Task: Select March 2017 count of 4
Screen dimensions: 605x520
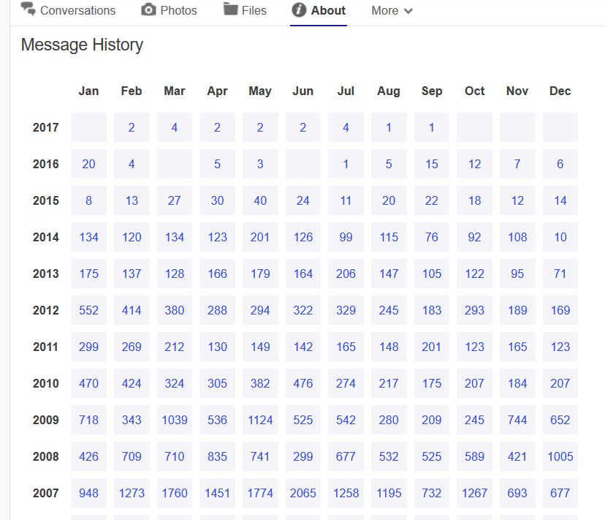Action: click(x=175, y=127)
